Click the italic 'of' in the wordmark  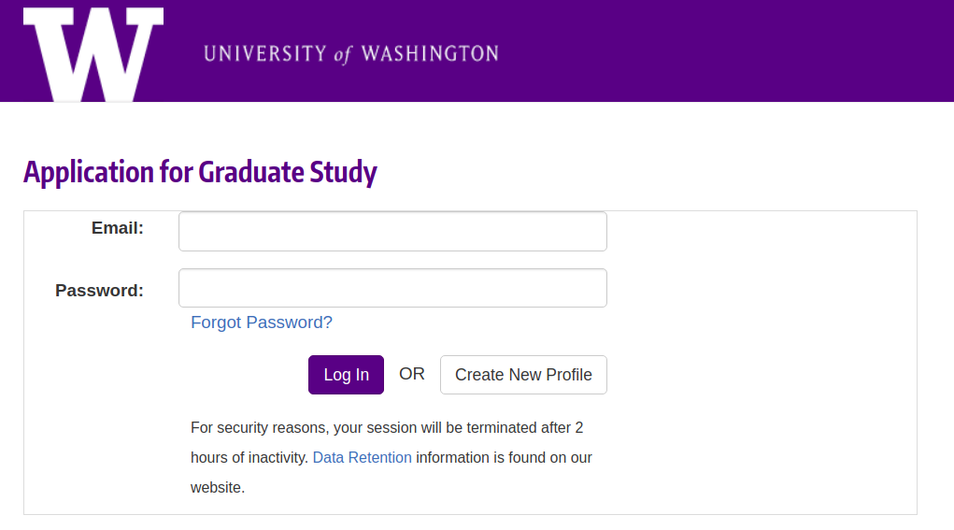point(343,55)
